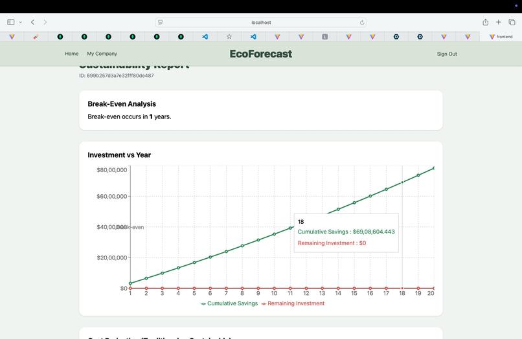Open the Vite tab just right of gray L tab
The height and width of the screenshot is (339, 522).
click(348, 37)
